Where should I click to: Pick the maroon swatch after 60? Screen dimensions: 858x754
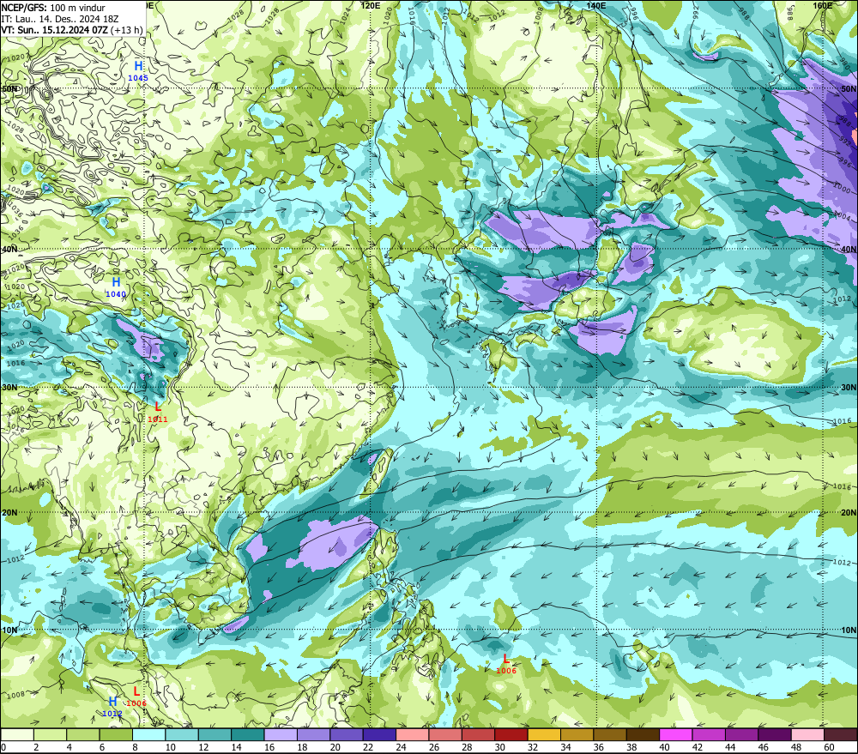coord(841,735)
